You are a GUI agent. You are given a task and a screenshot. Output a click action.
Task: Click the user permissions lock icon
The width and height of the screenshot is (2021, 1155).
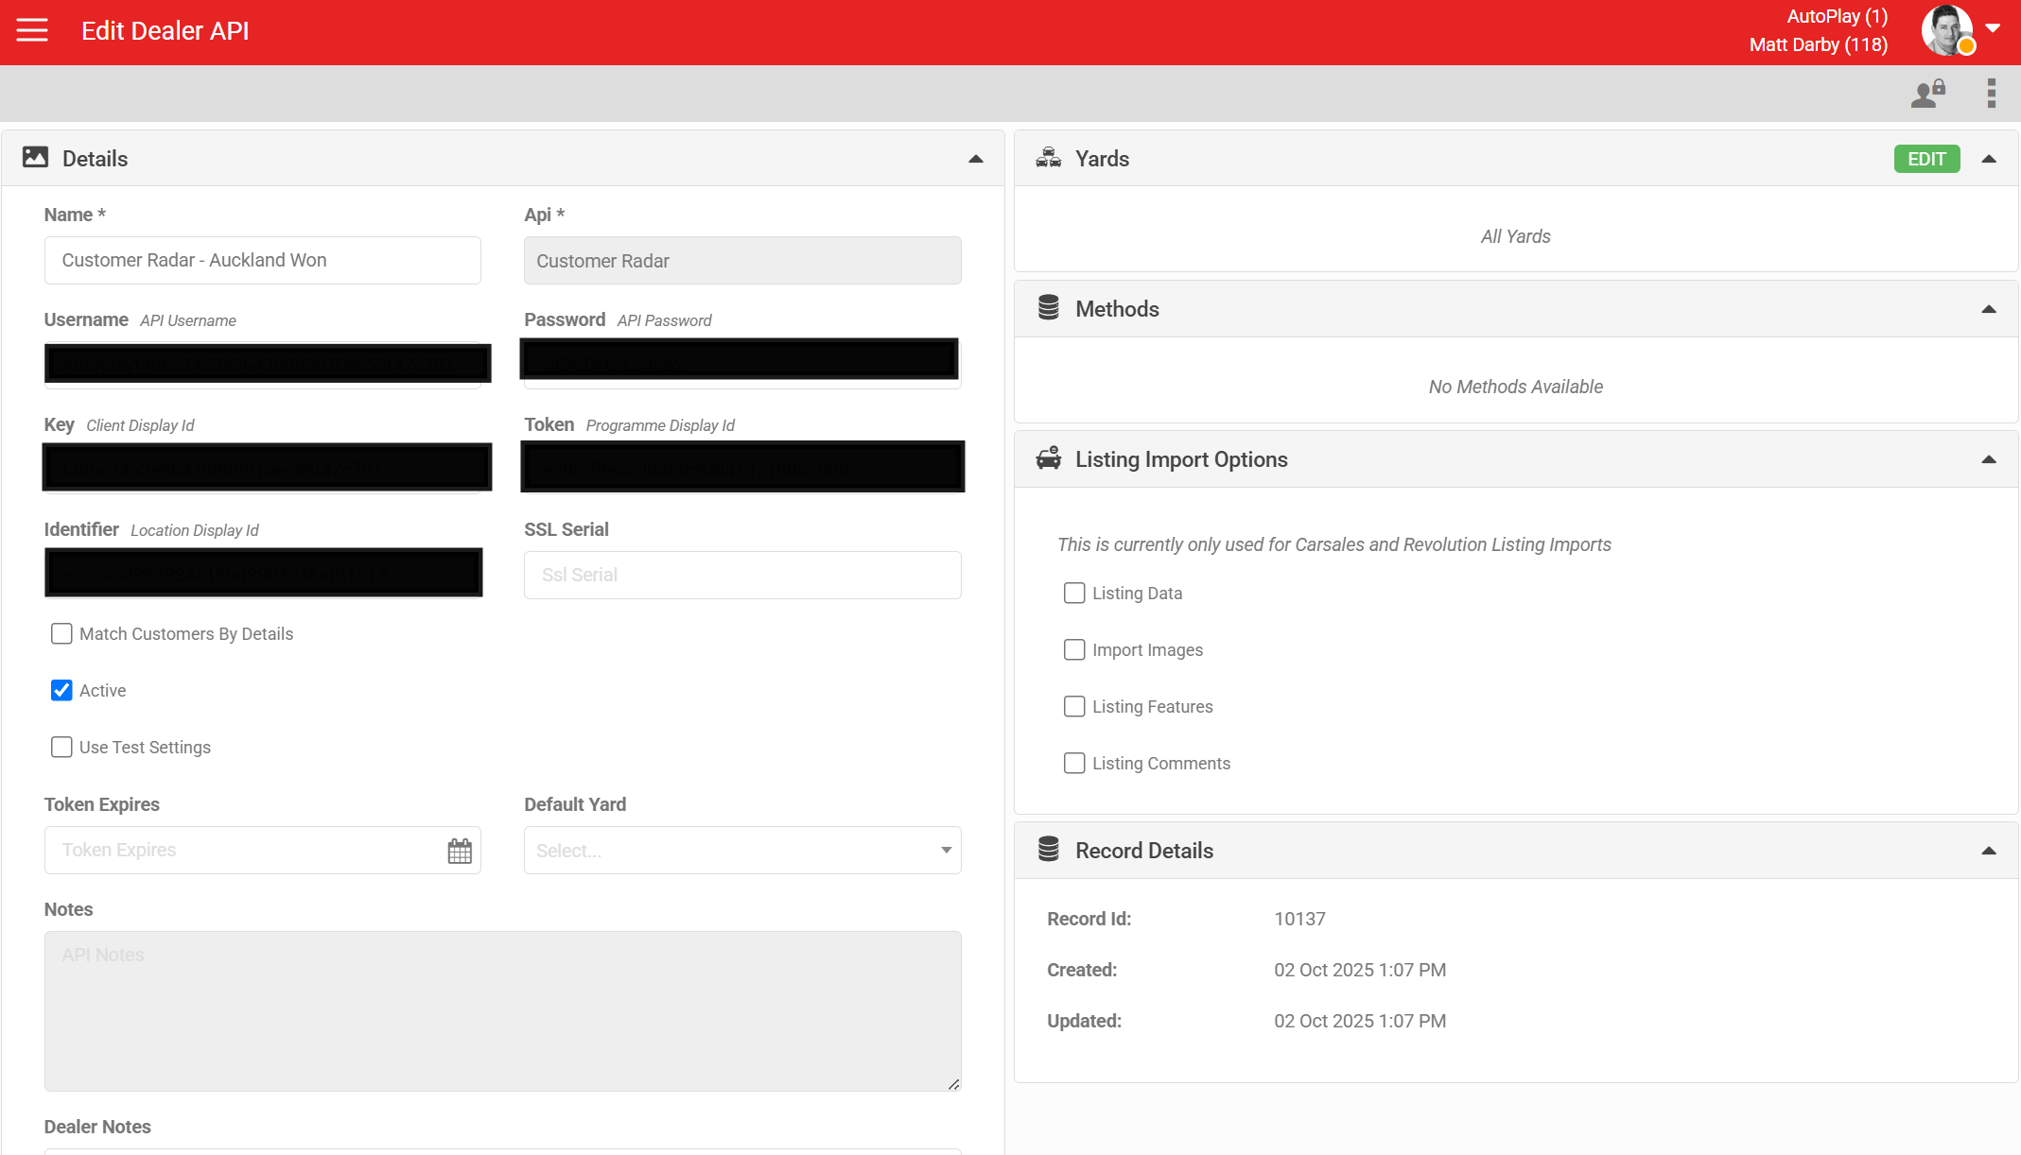(x=1927, y=93)
